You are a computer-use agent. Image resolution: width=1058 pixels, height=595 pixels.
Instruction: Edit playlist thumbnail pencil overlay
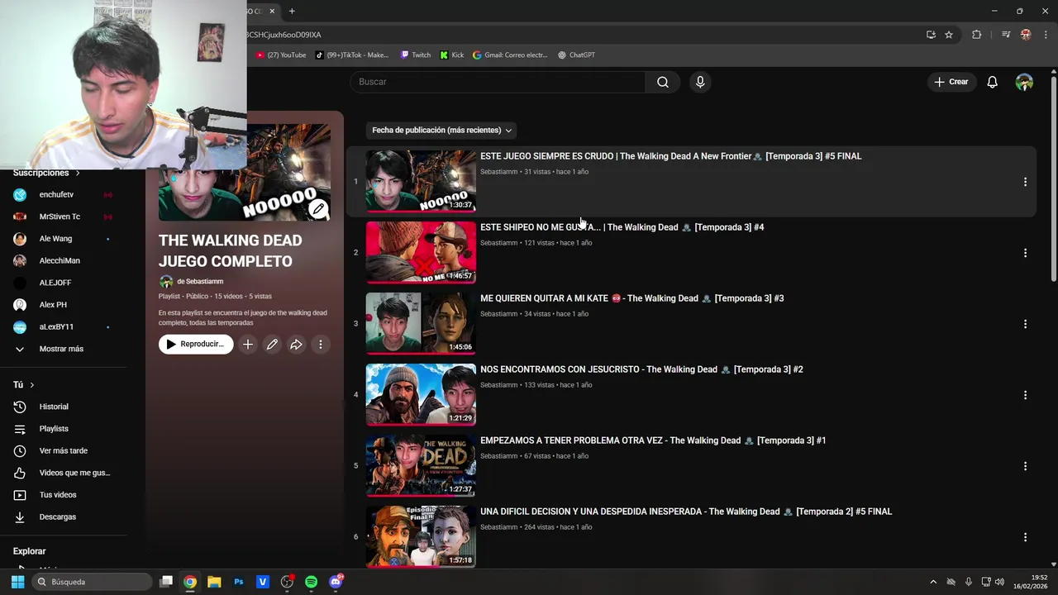(x=318, y=209)
